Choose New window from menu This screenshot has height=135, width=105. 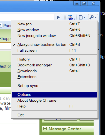point(54,30)
